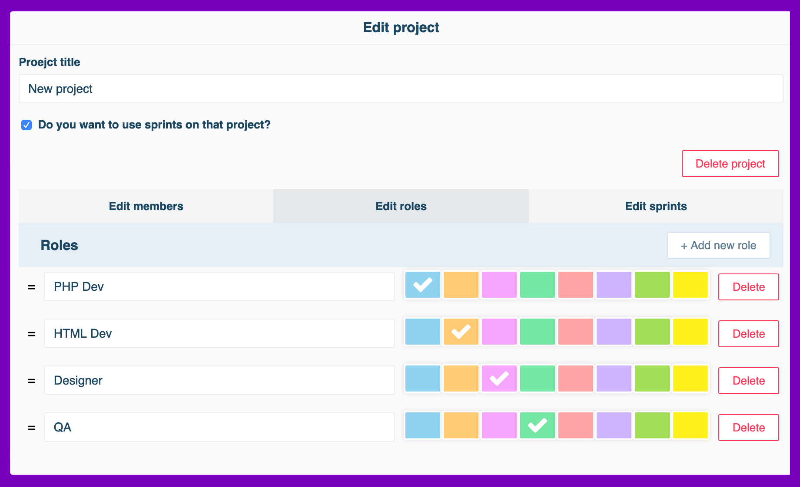Choose lavender purple swatch for Designer
800x487 pixels.
(614, 378)
